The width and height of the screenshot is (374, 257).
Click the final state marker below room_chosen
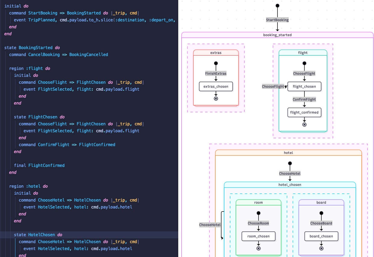pos(258,248)
